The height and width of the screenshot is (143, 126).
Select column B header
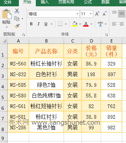click(46, 41)
